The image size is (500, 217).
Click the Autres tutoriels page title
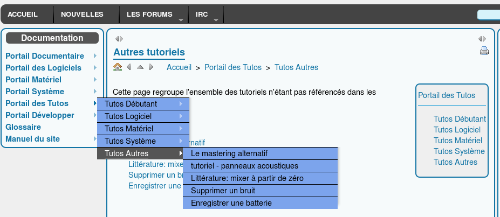[x=149, y=52]
